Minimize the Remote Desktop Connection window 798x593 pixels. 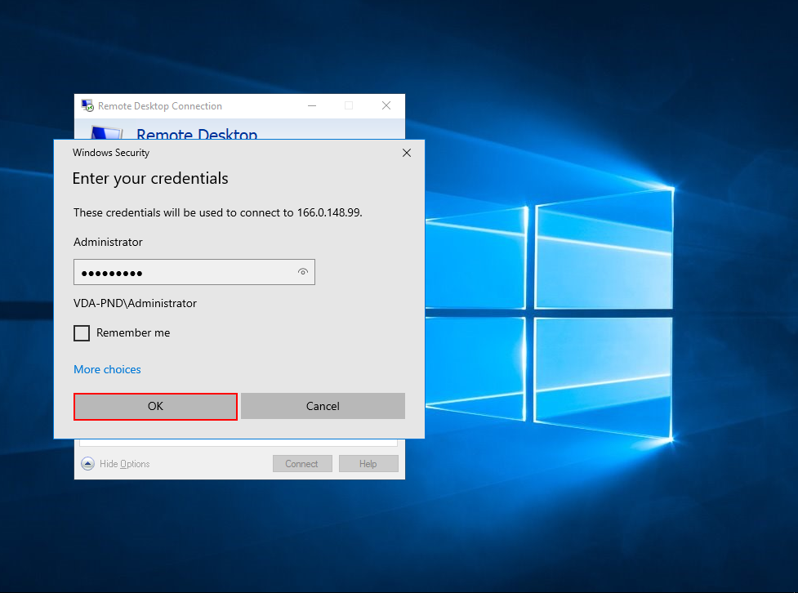(311, 105)
